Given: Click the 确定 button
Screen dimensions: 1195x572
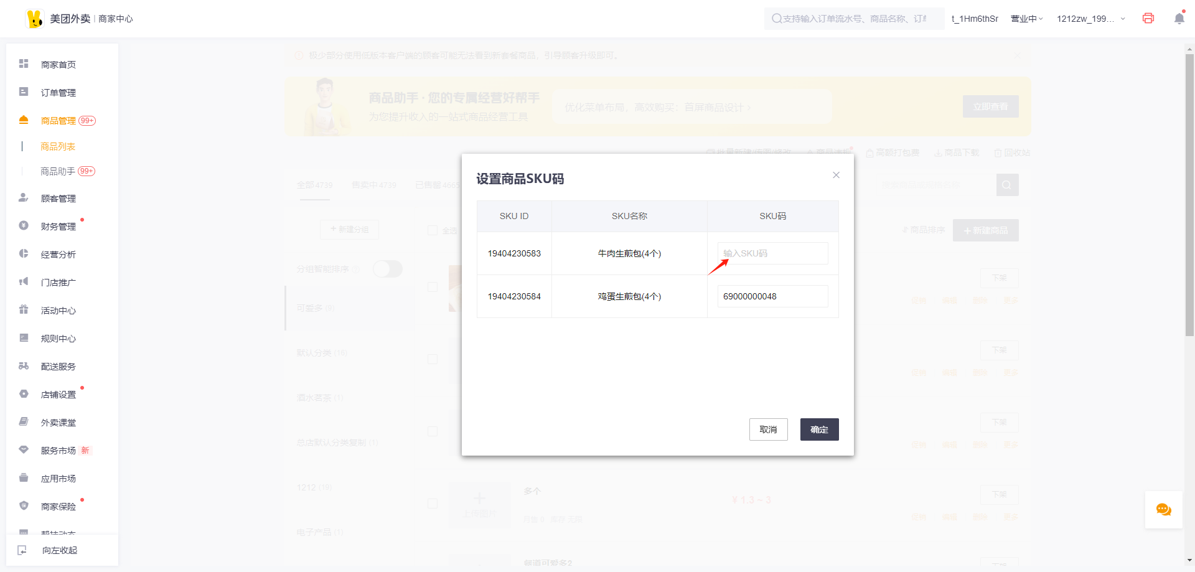Looking at the screenshot, I should 819,429.
